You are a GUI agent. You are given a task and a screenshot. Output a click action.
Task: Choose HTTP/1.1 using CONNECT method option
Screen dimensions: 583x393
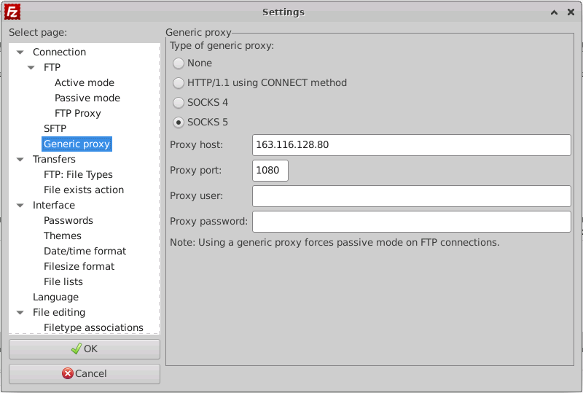[x=179, y=83]
